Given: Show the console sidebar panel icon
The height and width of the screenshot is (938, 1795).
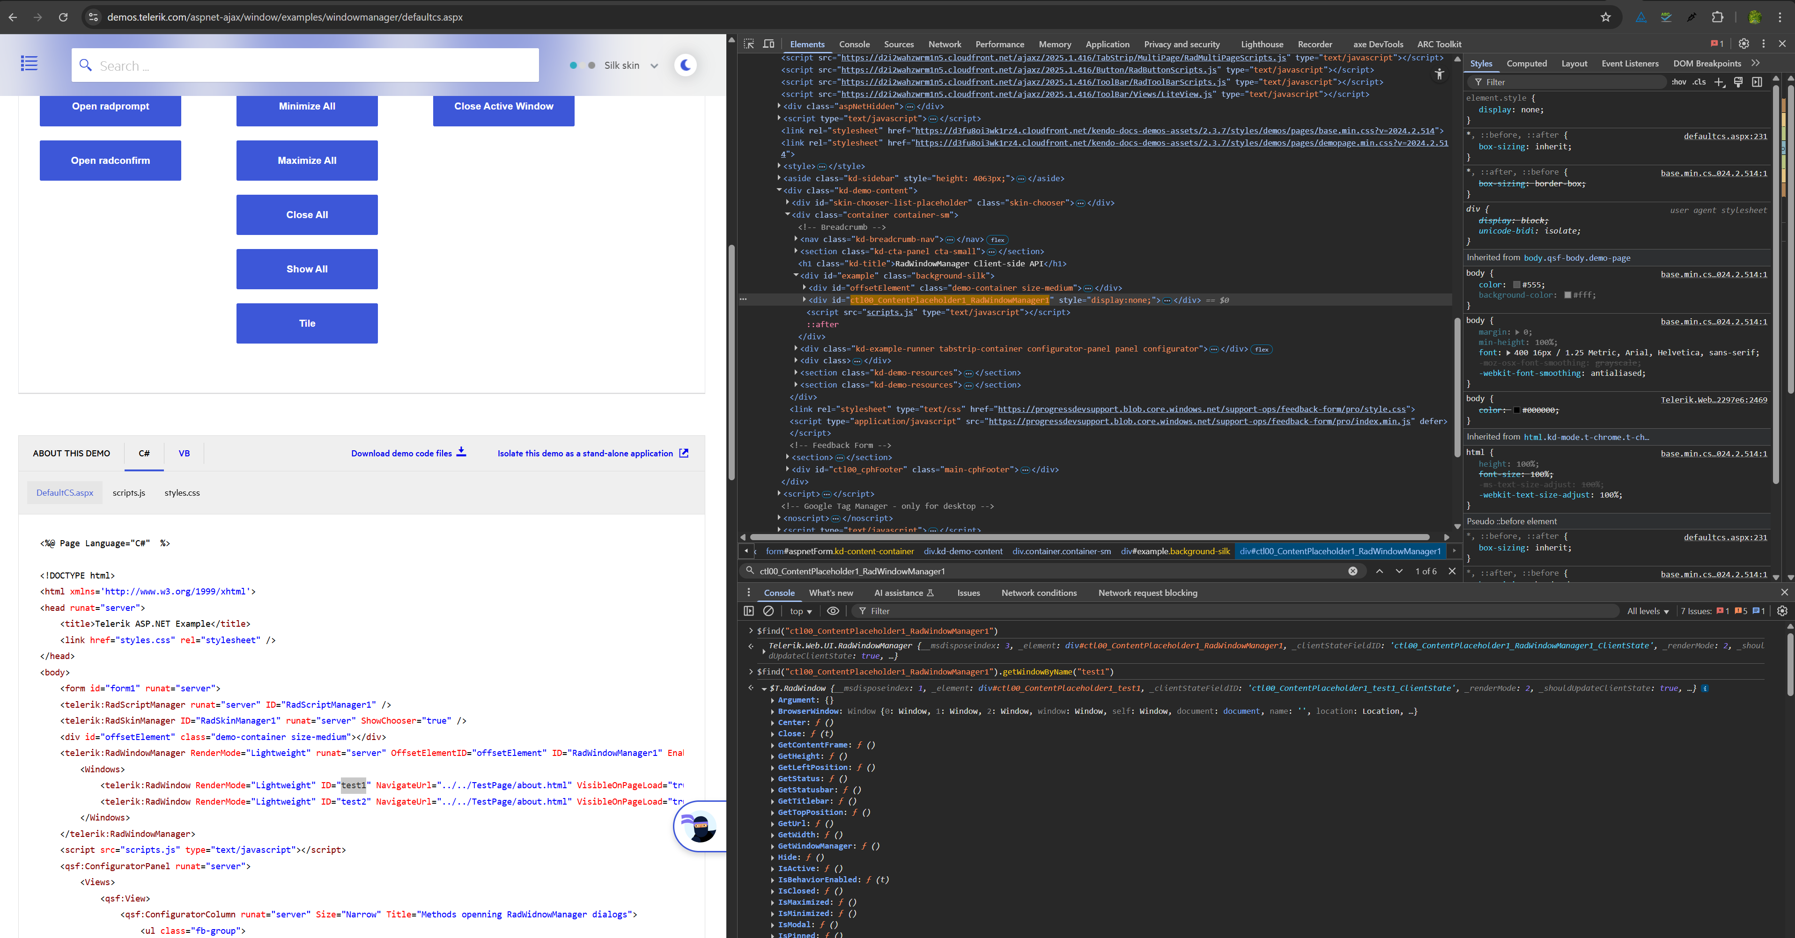Looking at the screenshot, I should (749, 611).
